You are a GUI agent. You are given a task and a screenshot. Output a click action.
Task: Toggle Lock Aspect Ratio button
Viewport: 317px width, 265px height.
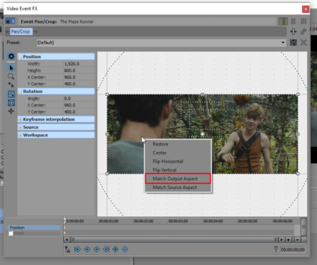tap(11, 94)
